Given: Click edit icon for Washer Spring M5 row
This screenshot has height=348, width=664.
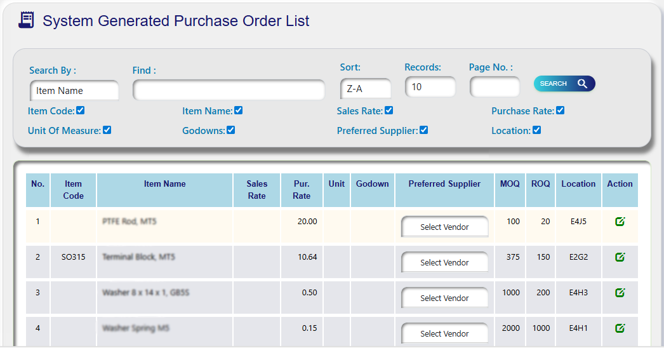Looking at the screenshot, I should tap(620, 328).
